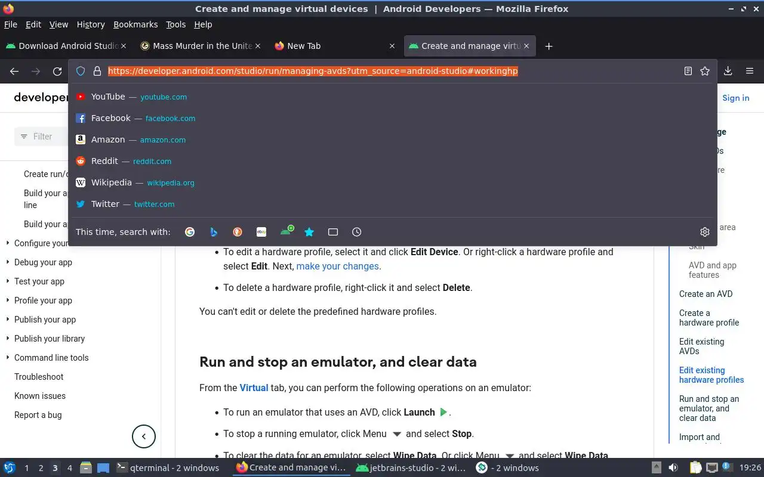Click show desktop icon in taskbar

(x=103, y=468)
